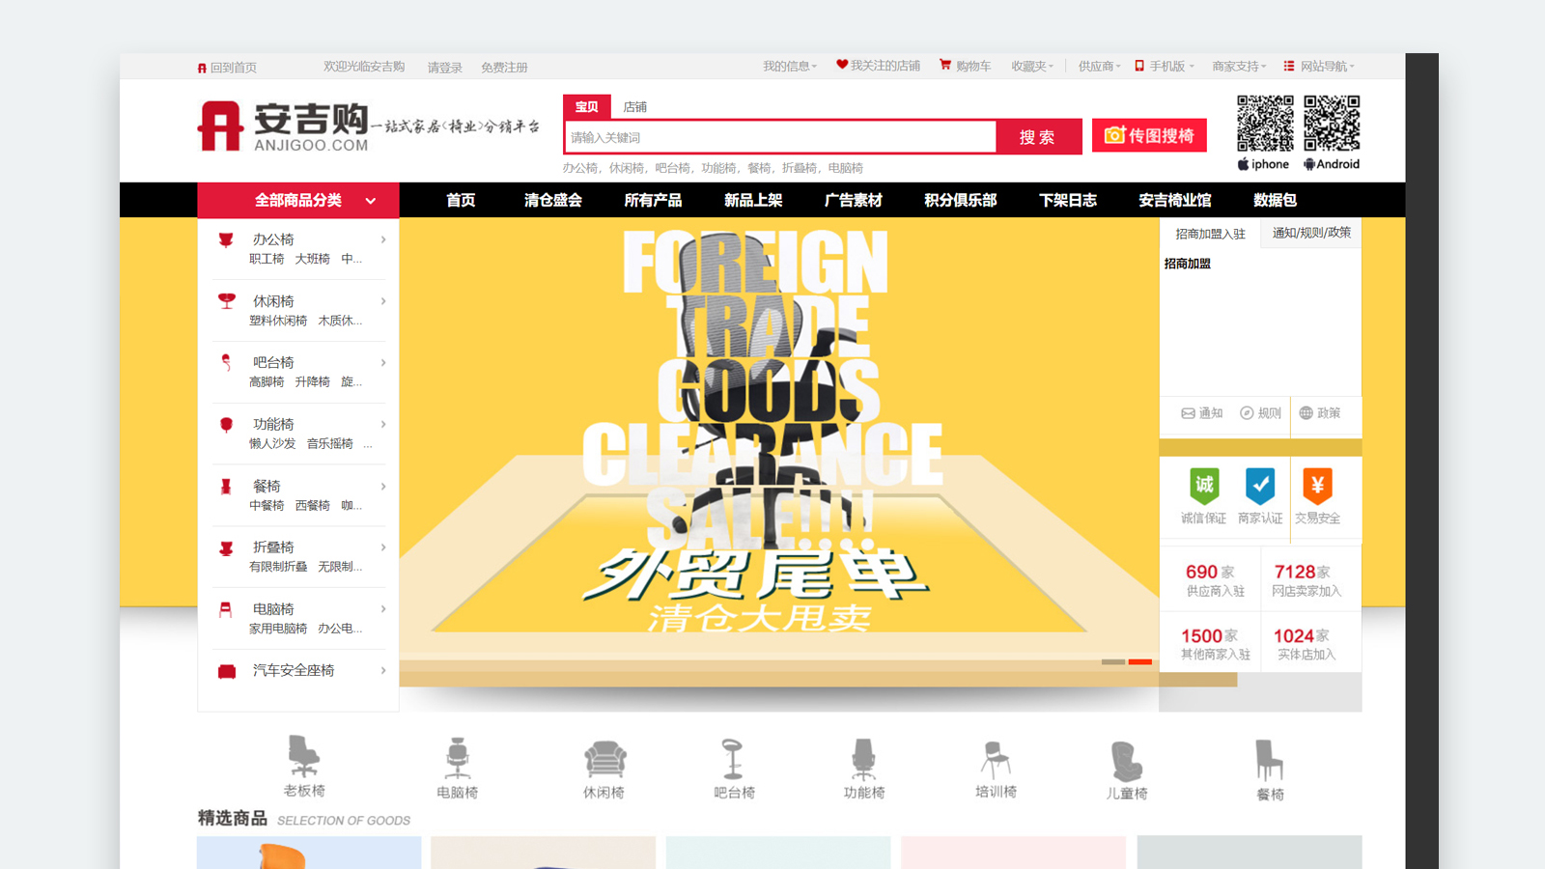Screen dimensions: 1545x869
Task: Click the Android QR code
Action: click(x=1332, y=124)
